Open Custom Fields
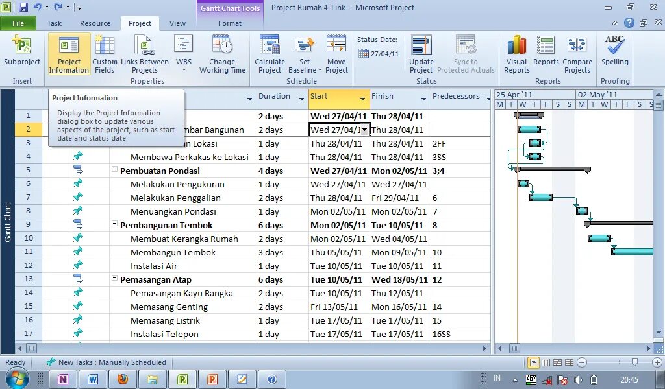Image resolution: width=665 pixels, height=389 pixels. 105,54
